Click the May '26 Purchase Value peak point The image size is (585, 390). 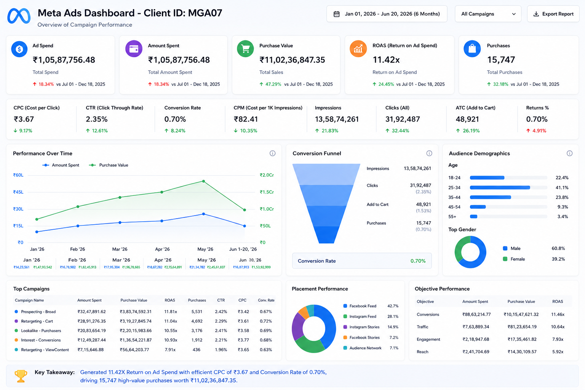coord(204,181)
